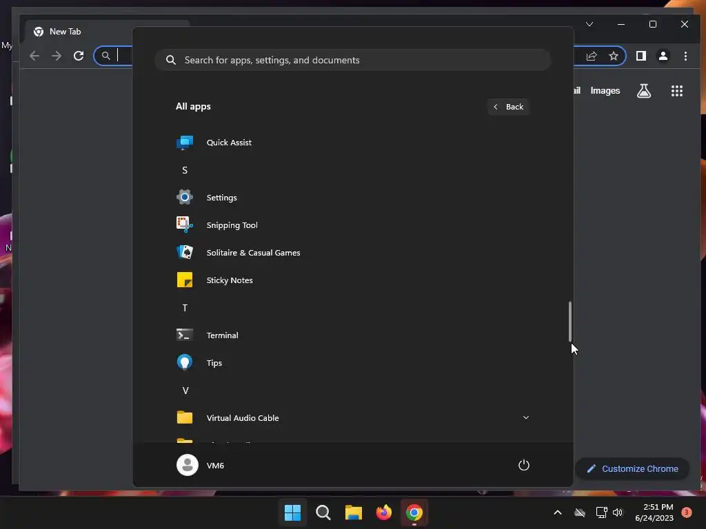Screen dimensions: 706x529
Task: Open the Google apps grid
Action: point(677,91)
